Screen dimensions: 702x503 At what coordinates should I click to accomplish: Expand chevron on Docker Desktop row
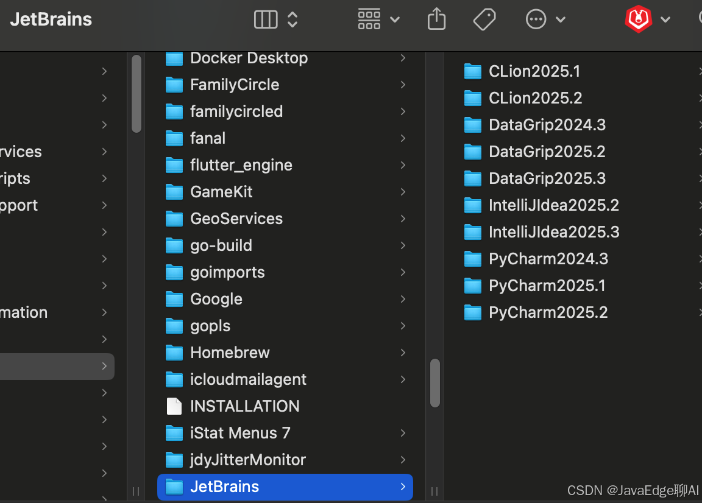[403, 58]
